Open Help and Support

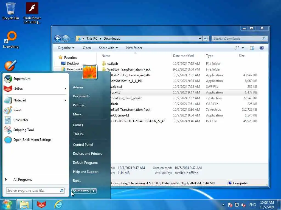click(86, 172)
